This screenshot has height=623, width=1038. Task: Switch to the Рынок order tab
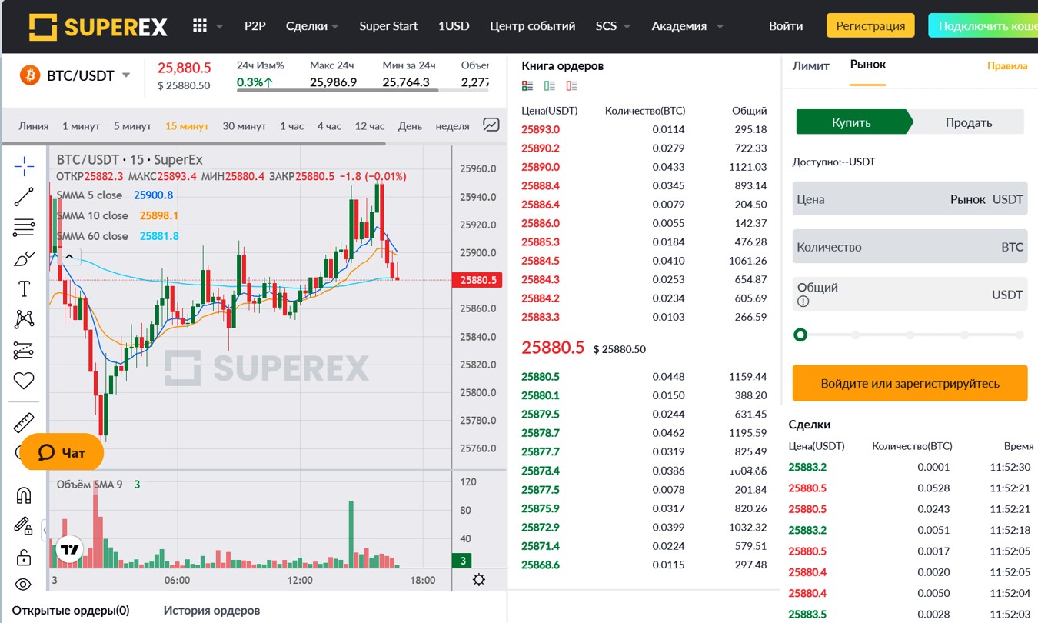click(x=868, y=65)
